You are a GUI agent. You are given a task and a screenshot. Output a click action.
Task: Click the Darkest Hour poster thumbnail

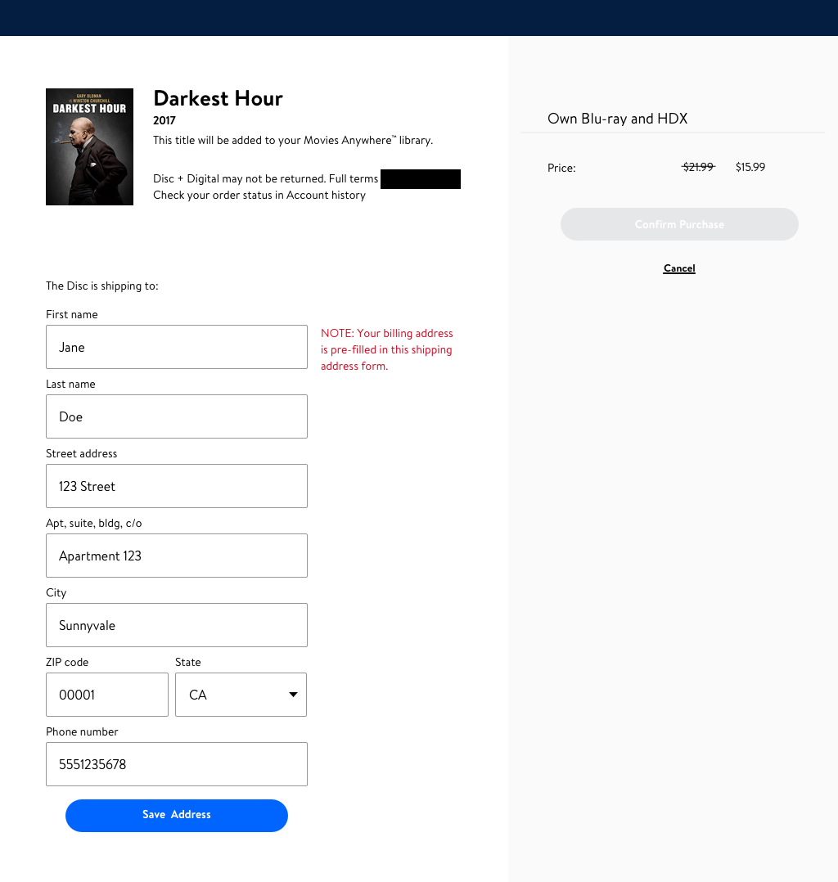(x=89, y=146)
